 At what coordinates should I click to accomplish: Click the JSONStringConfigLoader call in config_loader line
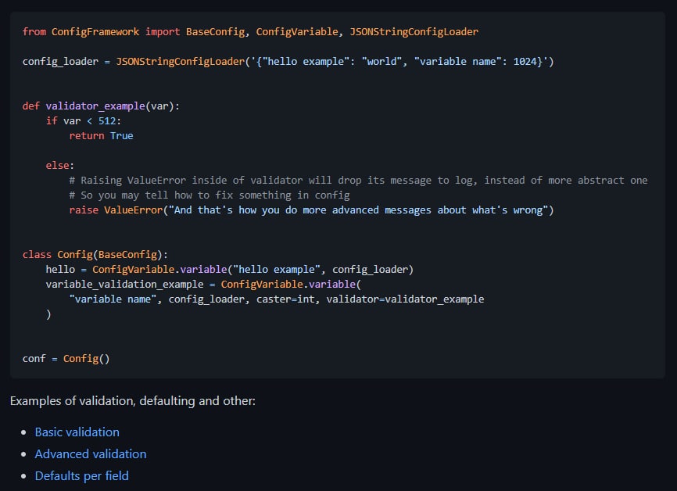click(335, 61)
